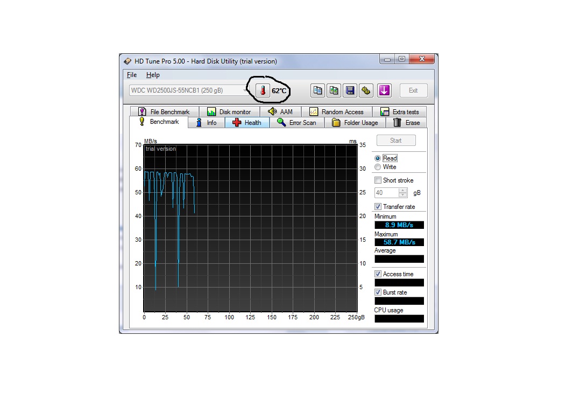The height and width of the screenshot is (420, 573).
Task: Click the 58.7 MB/s maximum value
Action: click(x=399, y=242)
